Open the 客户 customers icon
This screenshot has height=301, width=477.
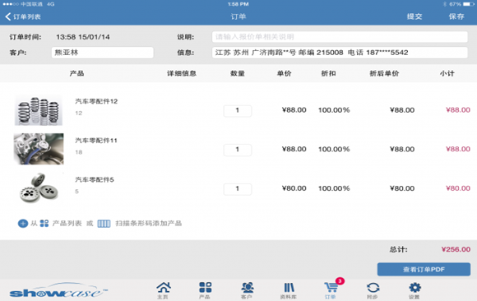tap(247, 290)
